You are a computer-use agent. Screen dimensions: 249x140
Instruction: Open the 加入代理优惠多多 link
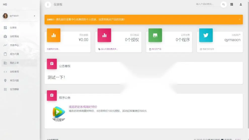coord(109,49)
